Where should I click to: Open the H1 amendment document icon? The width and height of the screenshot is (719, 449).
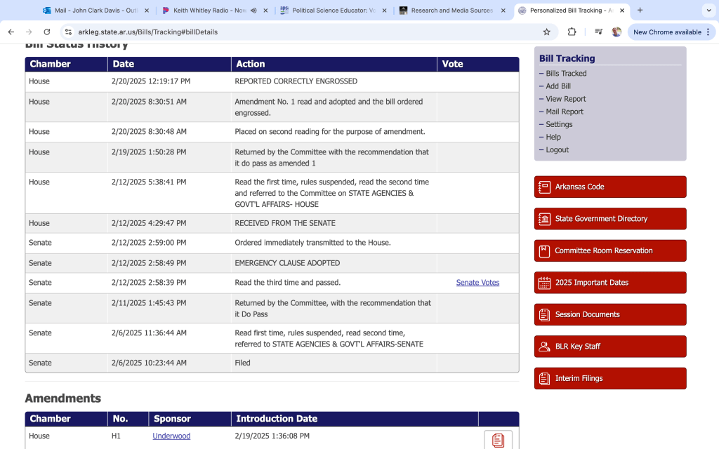coord(498,440)
